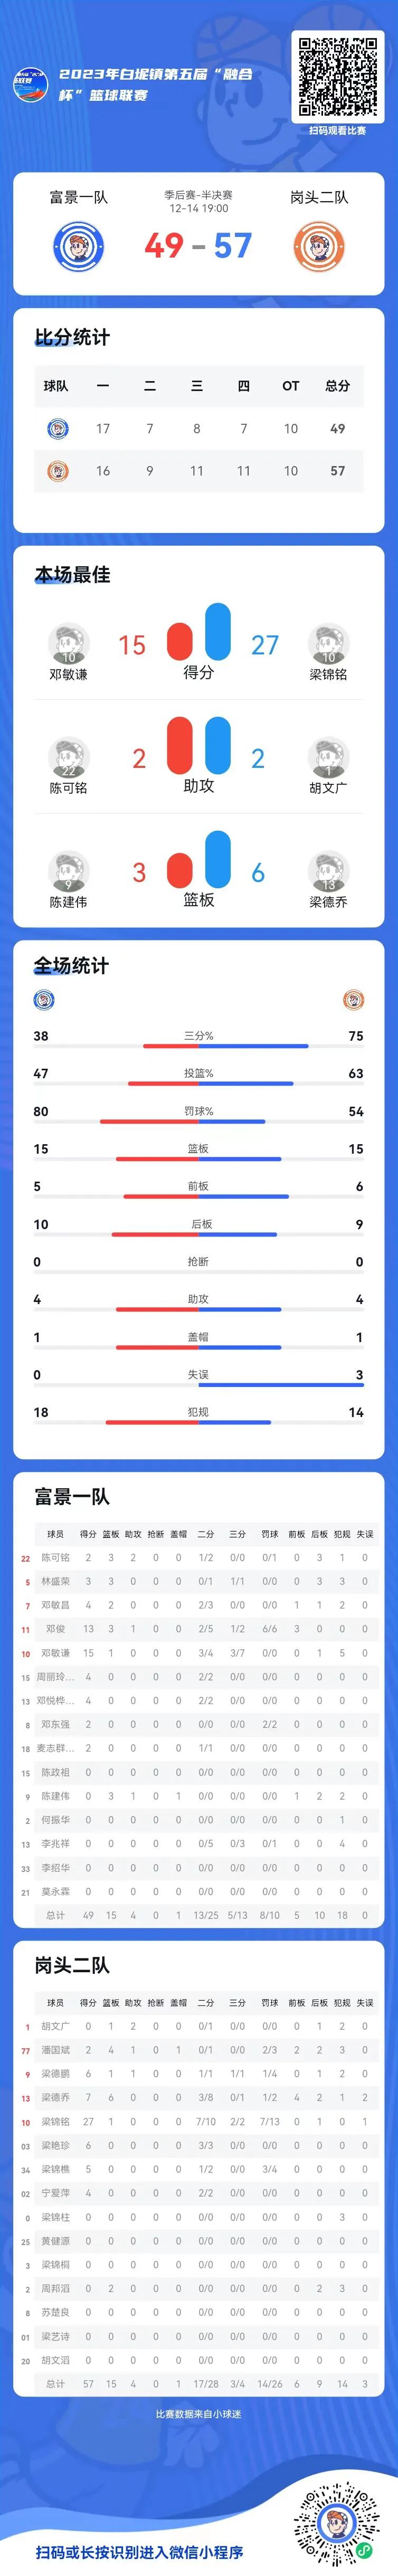
Task: Tap the top QR code to watch game
Action: click(337, 78)
